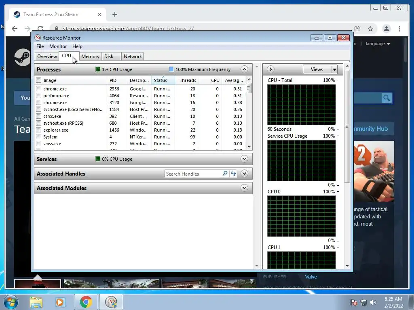This screenshot has height=310, width=414.
Task: Switch to Chrome in the taskbar
Action: click(x=86, y=302)
